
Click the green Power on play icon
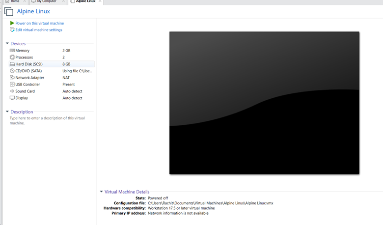[x=12, y=23]
